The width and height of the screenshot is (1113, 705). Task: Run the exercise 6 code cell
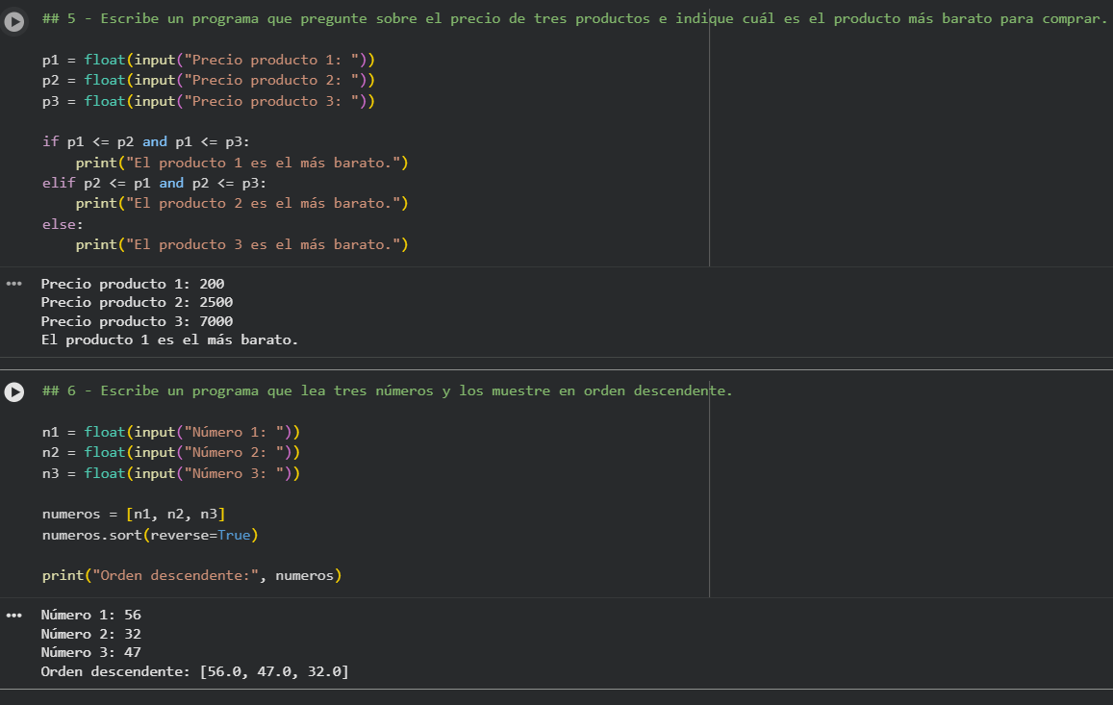(x=14, y=392)
